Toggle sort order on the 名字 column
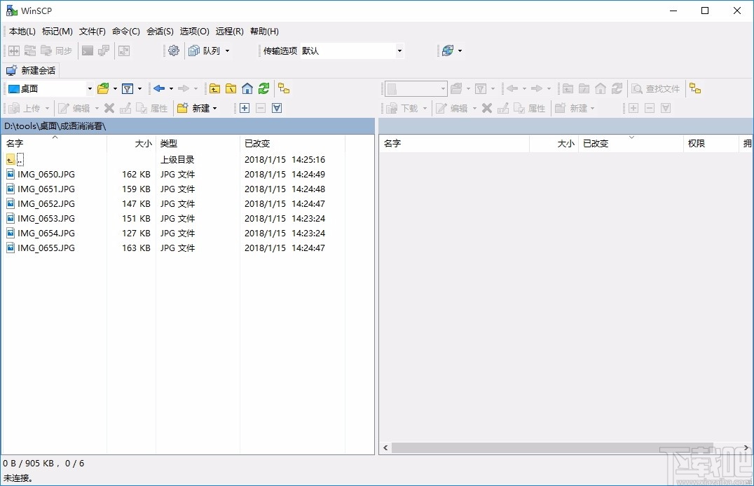Image resolution: width=754 pixels, height=486 pixels. coord(15,143)
